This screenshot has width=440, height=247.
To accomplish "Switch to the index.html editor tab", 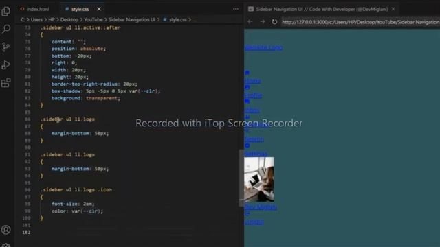I will [35, 9].
